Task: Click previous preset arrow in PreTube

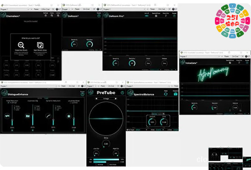Action: point(96,99)
